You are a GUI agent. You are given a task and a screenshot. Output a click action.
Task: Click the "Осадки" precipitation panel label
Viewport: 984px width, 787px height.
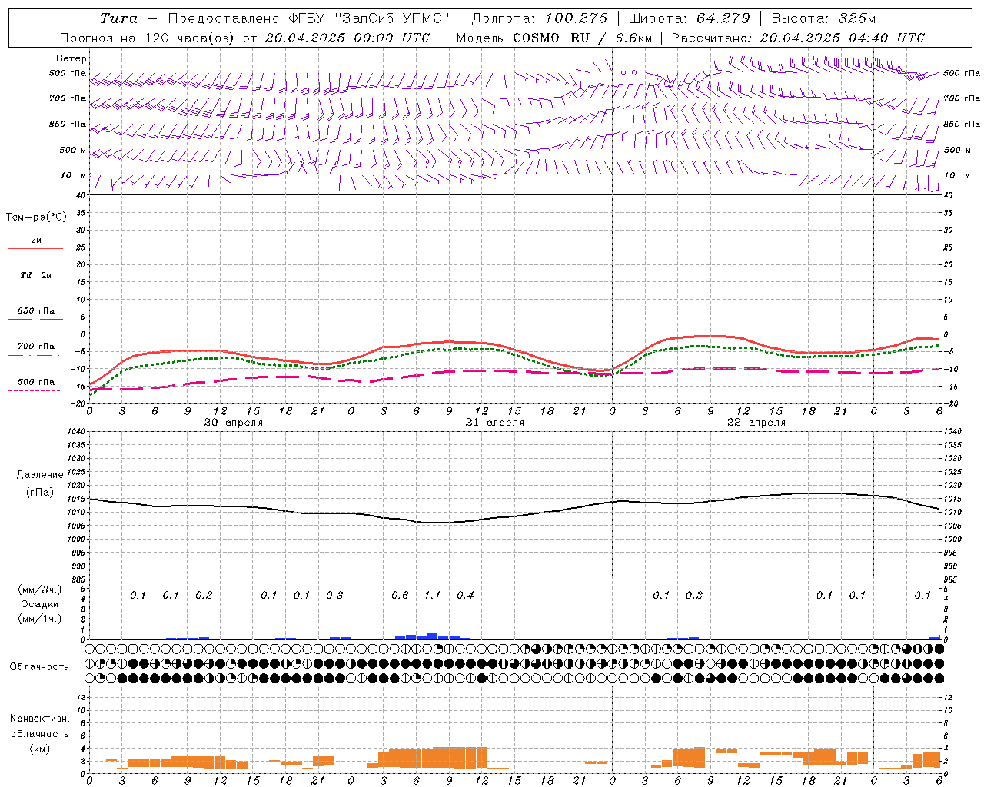40,604
